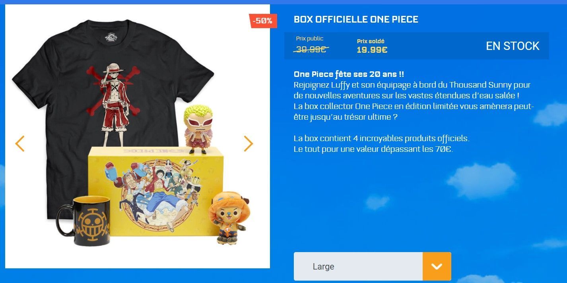
Task: Click the right carousel arrow
Action: click(x=249, y=143)
